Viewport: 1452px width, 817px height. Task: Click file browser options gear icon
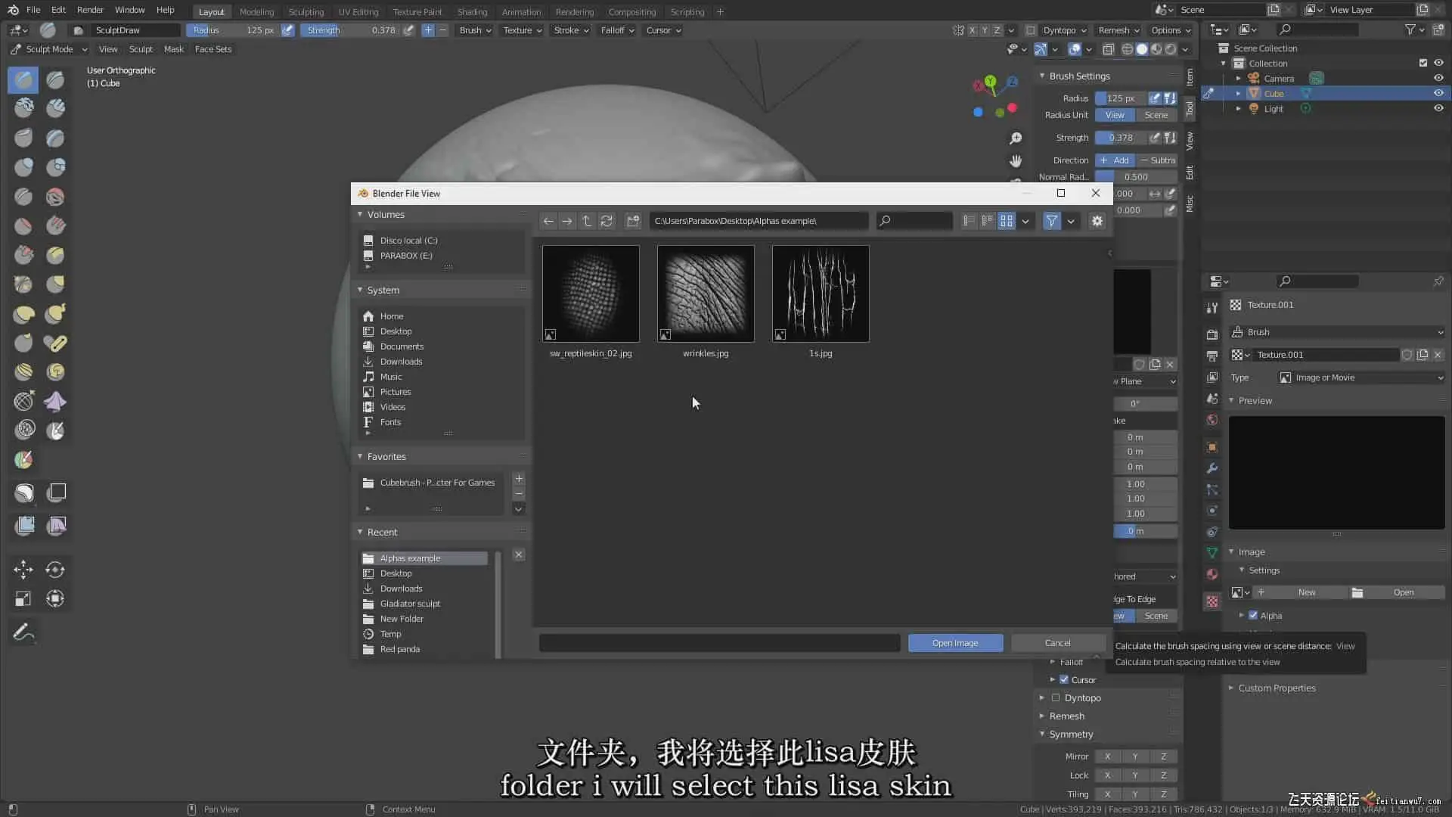[1097, 221]
